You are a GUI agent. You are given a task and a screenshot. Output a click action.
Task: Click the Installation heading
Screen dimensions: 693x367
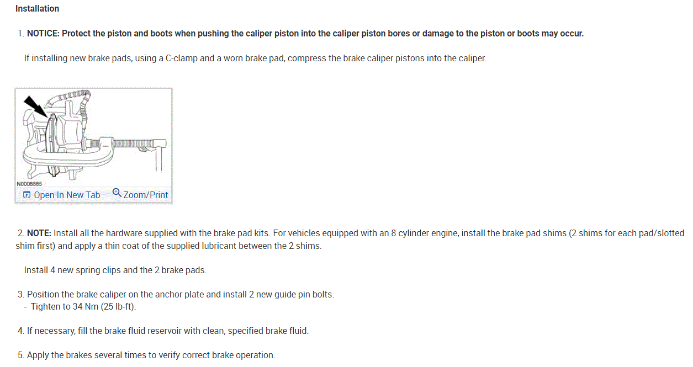(38, 9)
